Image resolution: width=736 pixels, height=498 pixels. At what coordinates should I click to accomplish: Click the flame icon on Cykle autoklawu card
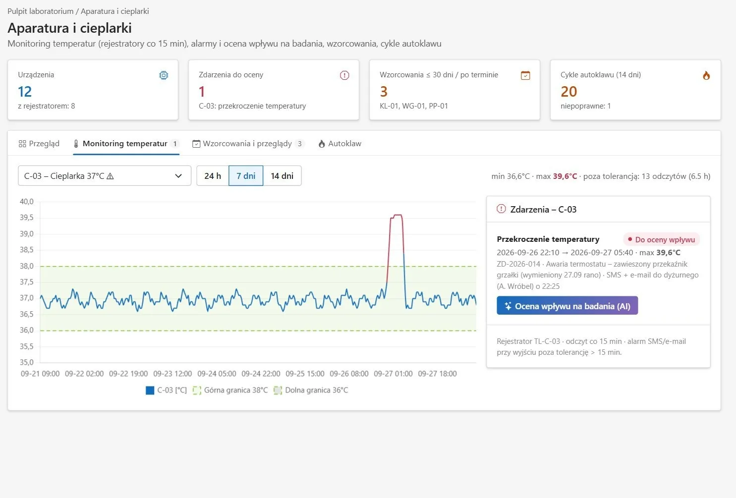[706, 75]
